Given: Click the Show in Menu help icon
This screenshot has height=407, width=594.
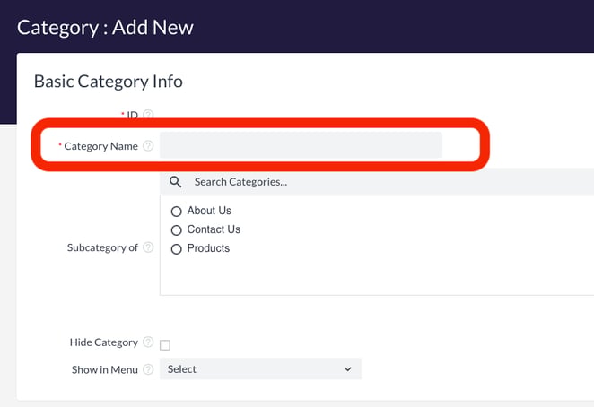Looking at the screenshot, I should click(x=148, y=369).
